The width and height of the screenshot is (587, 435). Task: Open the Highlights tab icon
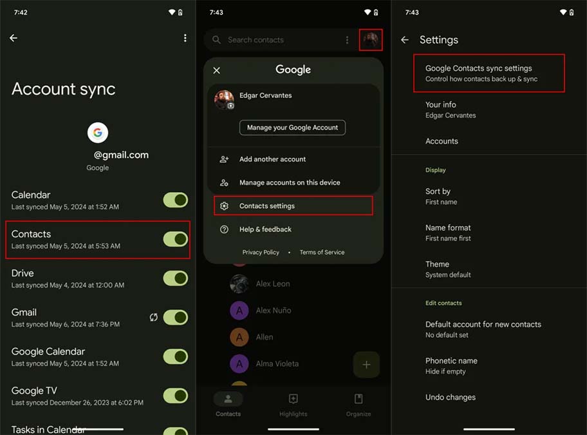tap(293, 400)
